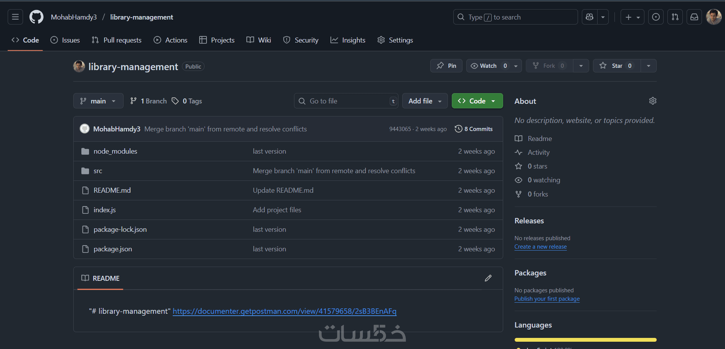Open the issues circle-dot icon in header
725x349 pixels.
click(x=656, y=17)
